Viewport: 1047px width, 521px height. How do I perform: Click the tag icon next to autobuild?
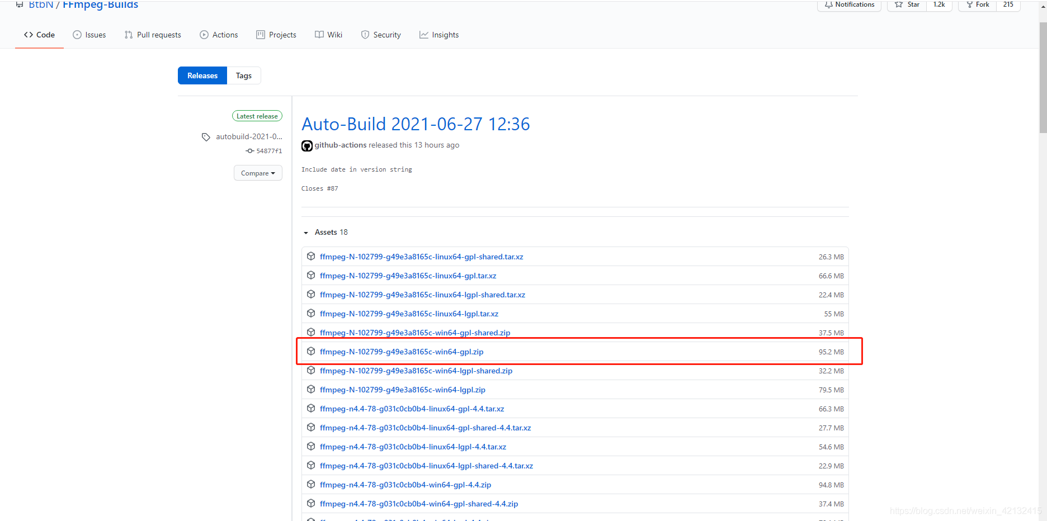[x=206, y=137]
